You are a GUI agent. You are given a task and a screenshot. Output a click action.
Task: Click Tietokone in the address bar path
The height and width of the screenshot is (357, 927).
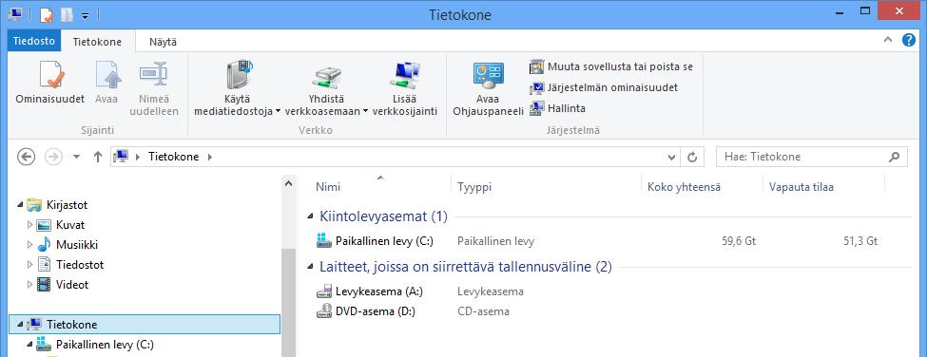[x=173, y=157]
